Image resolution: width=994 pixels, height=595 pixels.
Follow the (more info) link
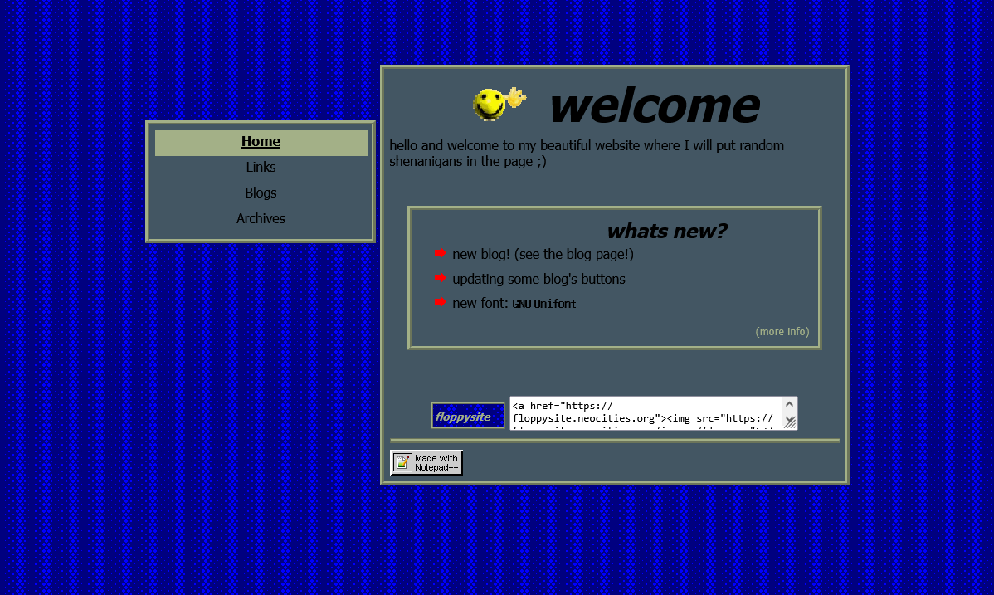click(782, 332)
